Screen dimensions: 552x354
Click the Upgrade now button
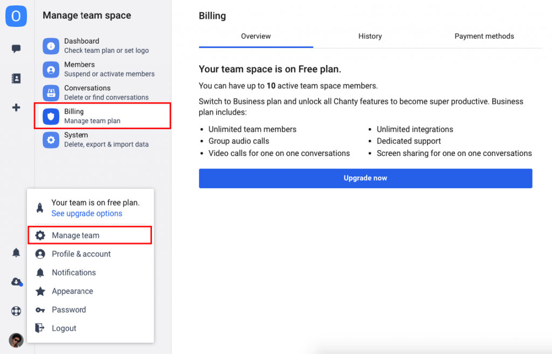365,178
